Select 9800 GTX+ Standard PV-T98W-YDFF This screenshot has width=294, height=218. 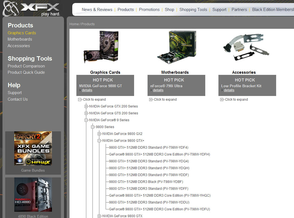[149, 189]
